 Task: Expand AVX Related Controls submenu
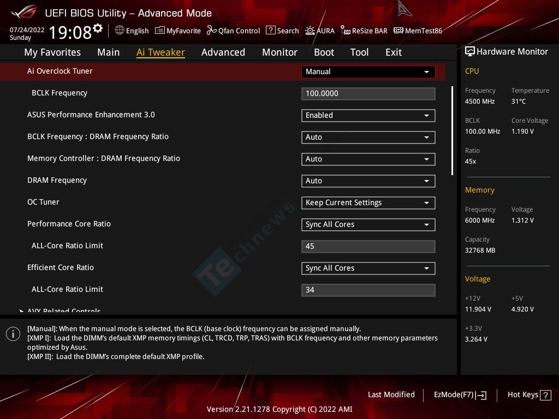click(60, 310)
